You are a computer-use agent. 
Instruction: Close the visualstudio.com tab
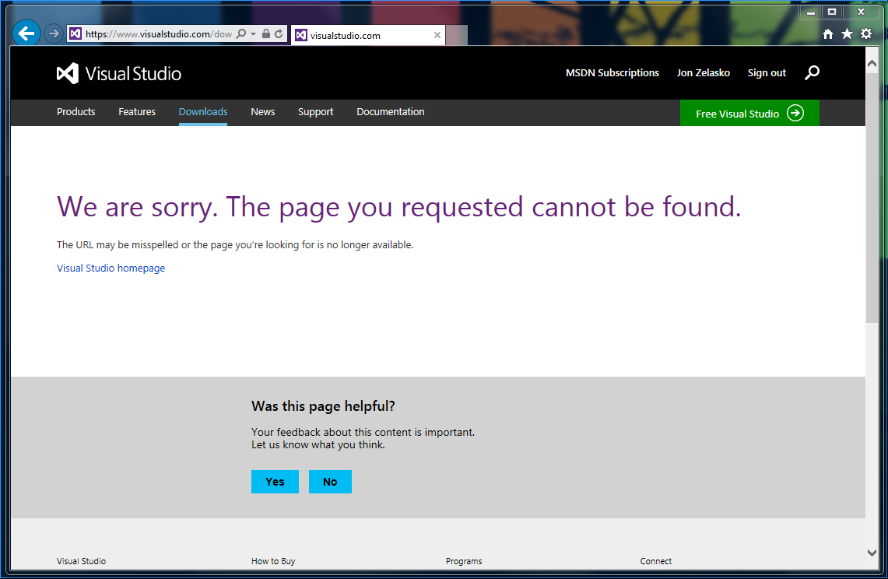click(x=437, y=35)
